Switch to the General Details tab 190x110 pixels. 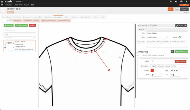(7, 17)
